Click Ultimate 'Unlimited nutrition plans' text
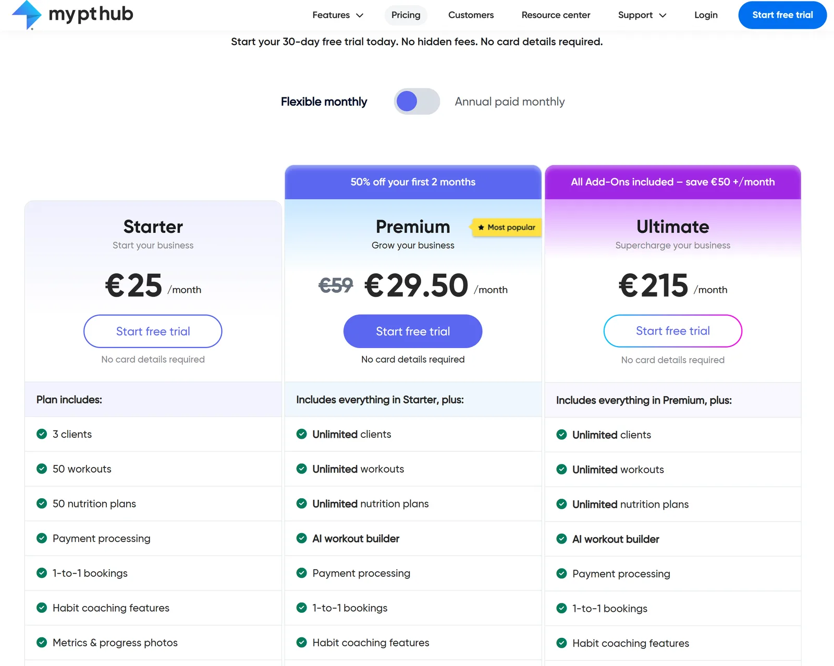The height and width of the screenshot is (666, 834). coord(630,504)
